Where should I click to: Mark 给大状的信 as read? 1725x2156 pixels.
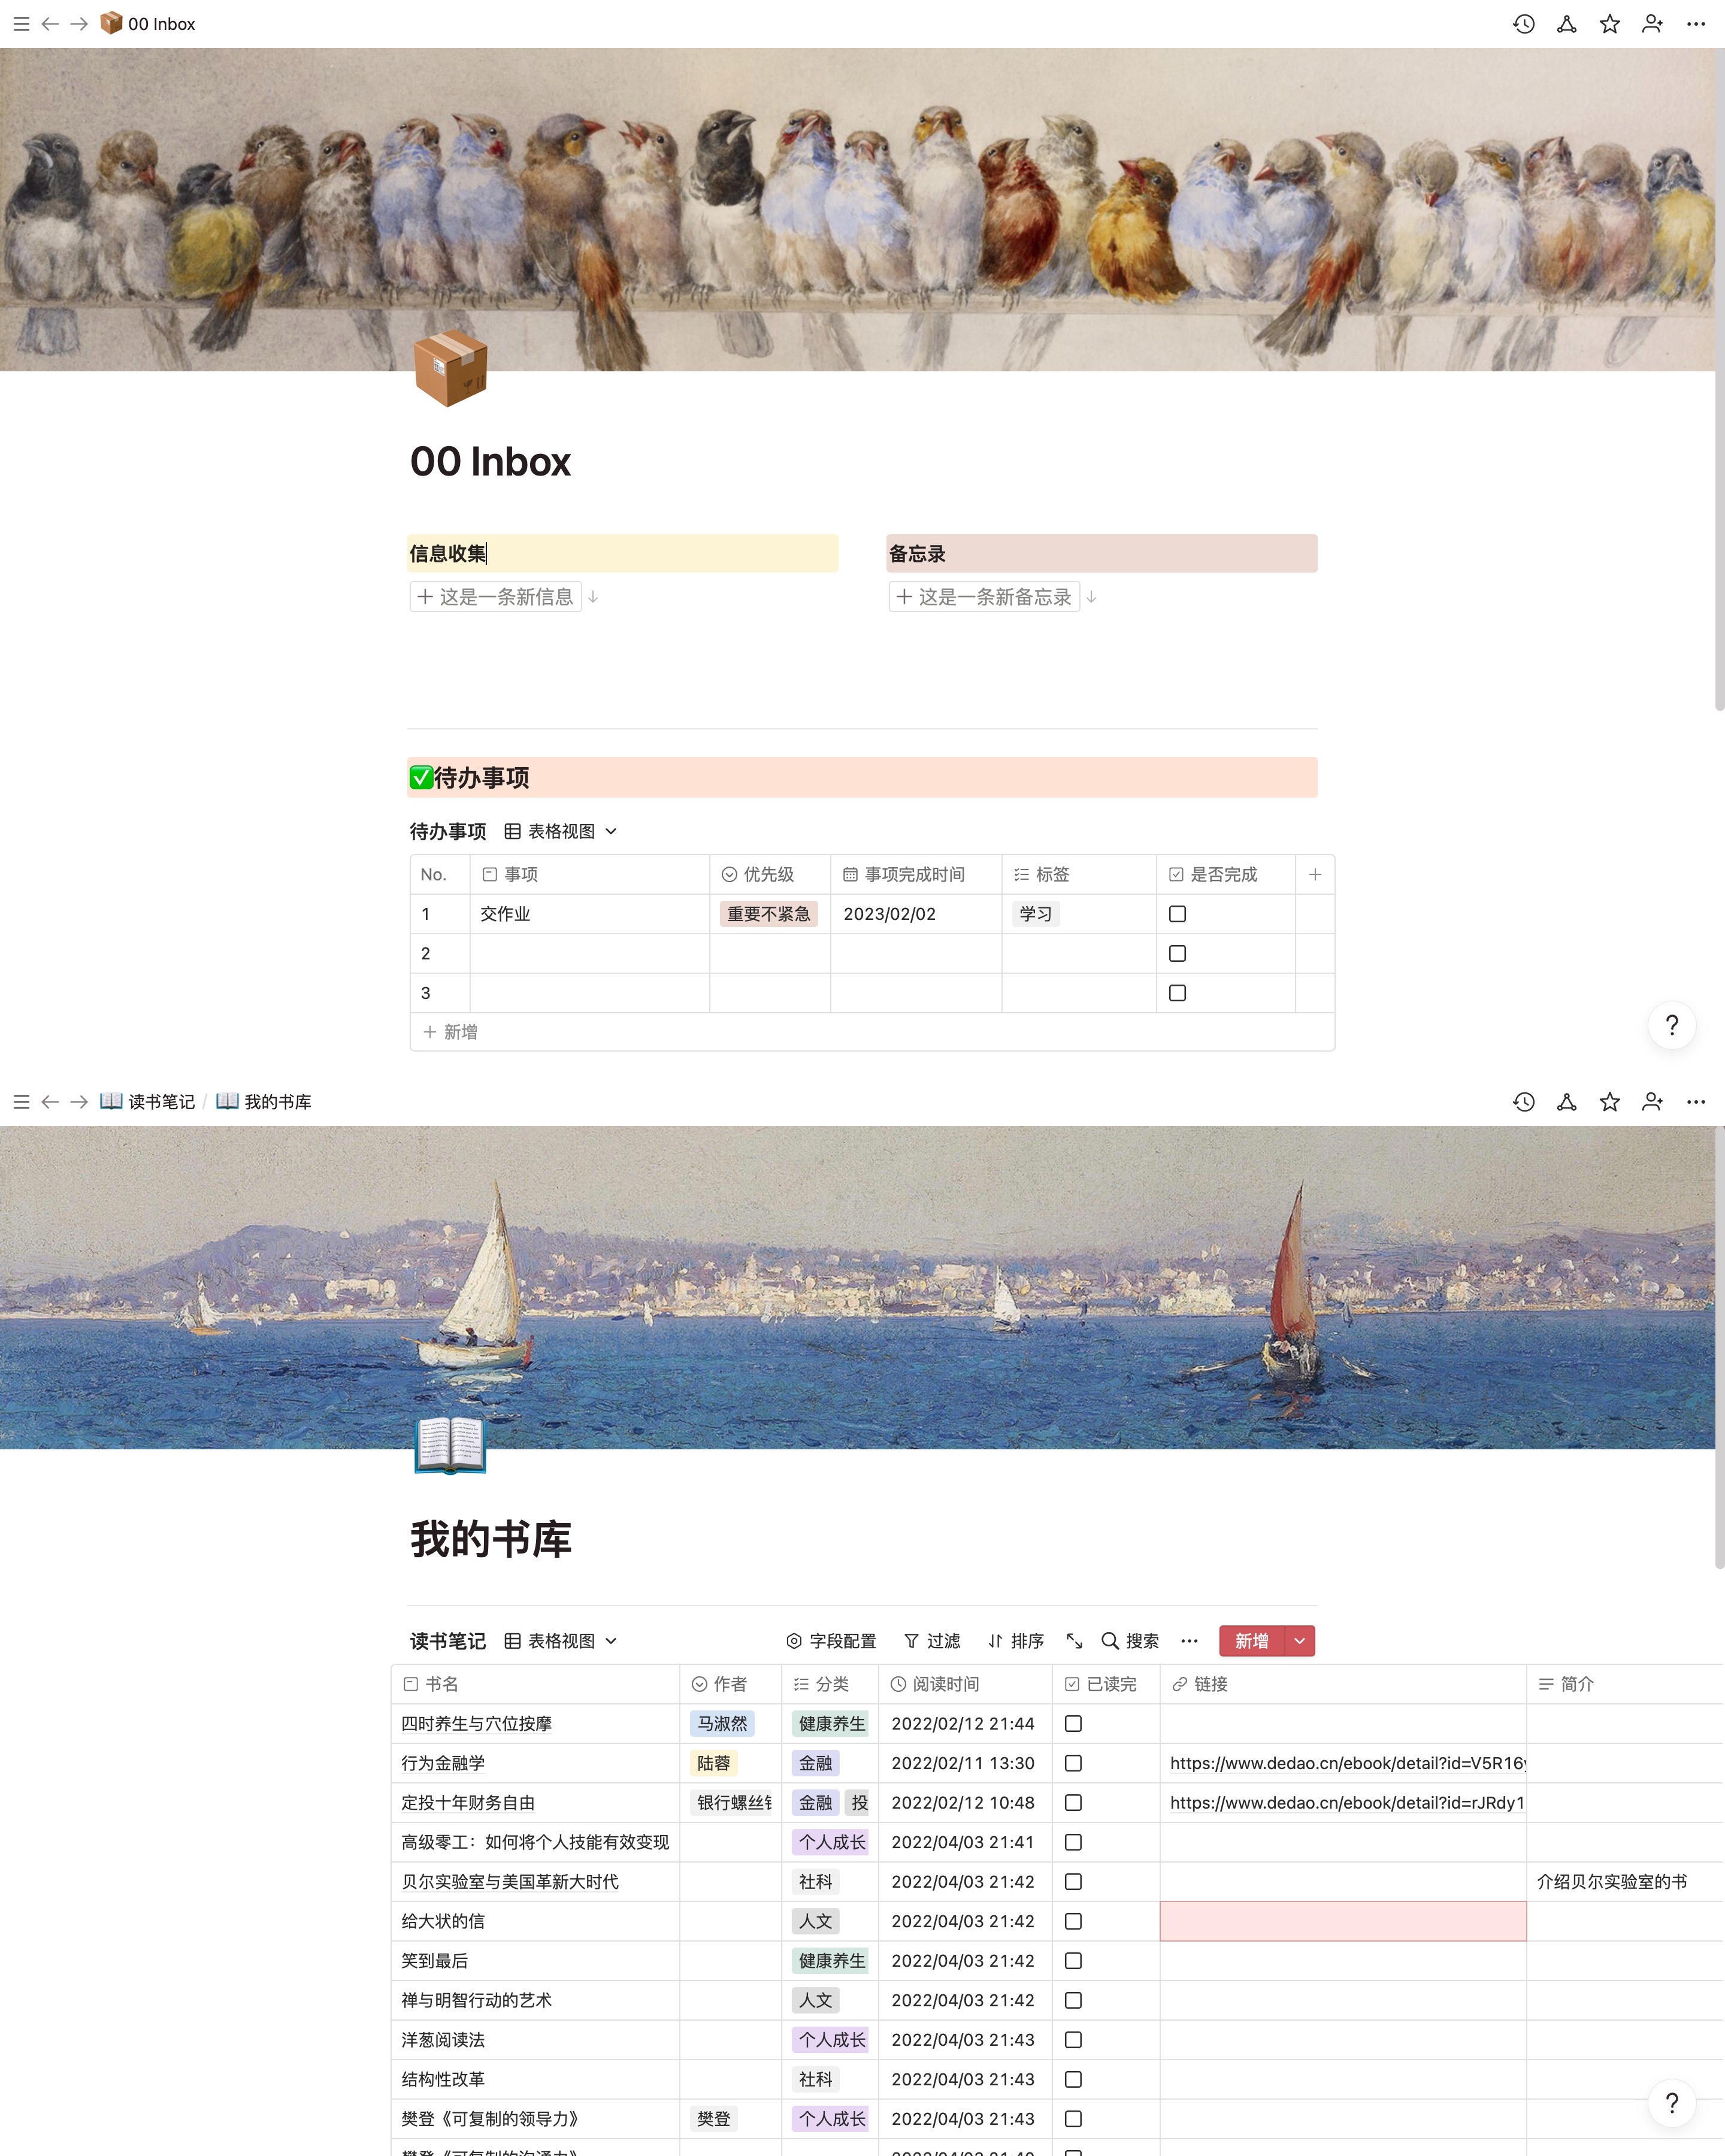coord(1073,1921)
